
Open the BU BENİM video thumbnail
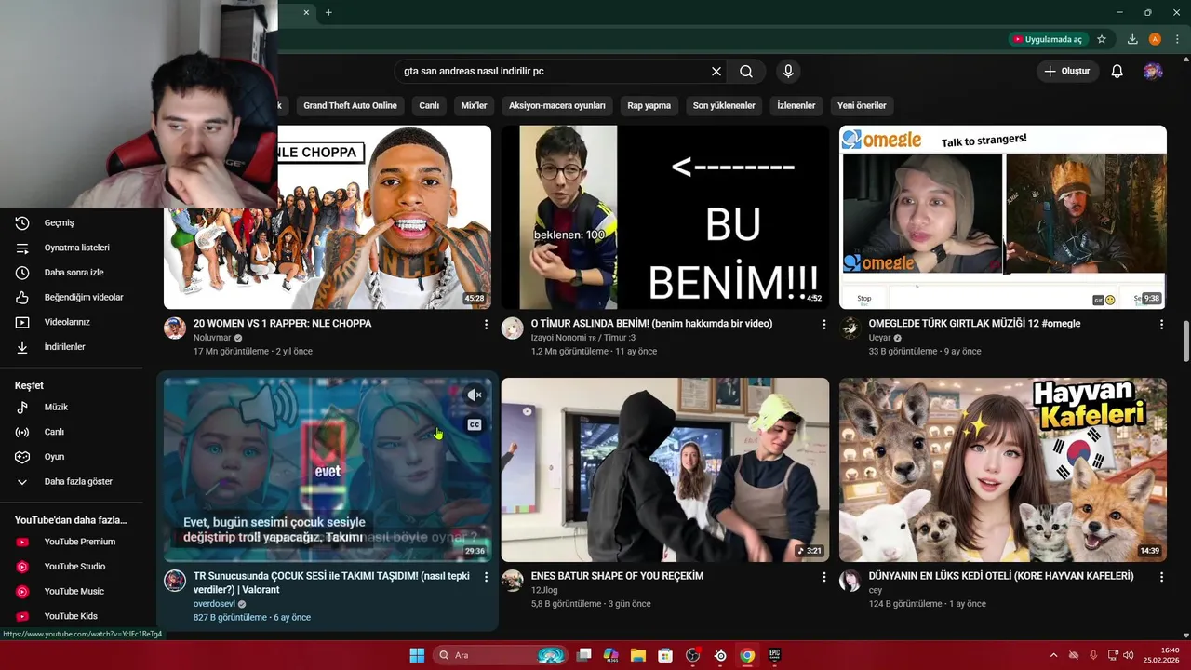(665, 217)
